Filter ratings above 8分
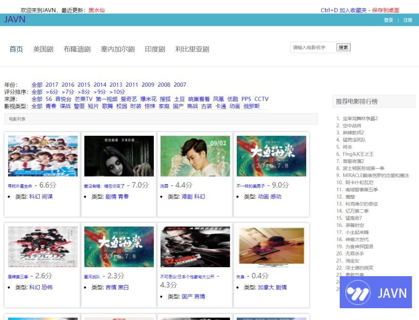 [84, 92]
